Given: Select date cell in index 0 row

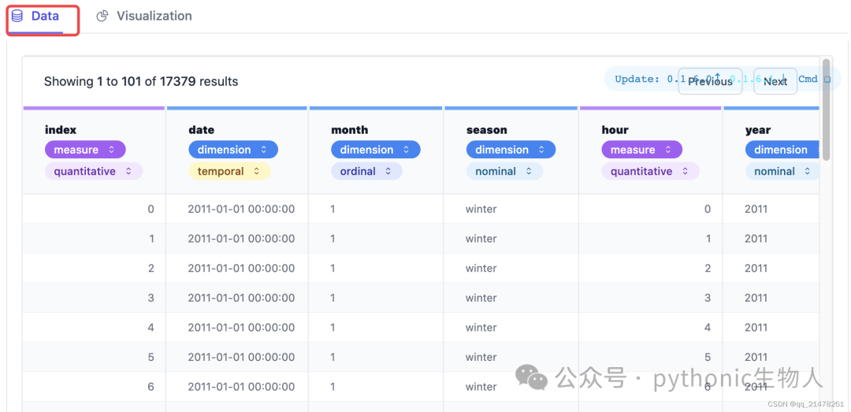Looking at the screenshot, I should 237,209.
